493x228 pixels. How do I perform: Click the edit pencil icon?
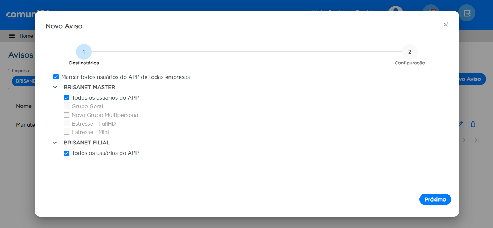(x=460, y=124)
